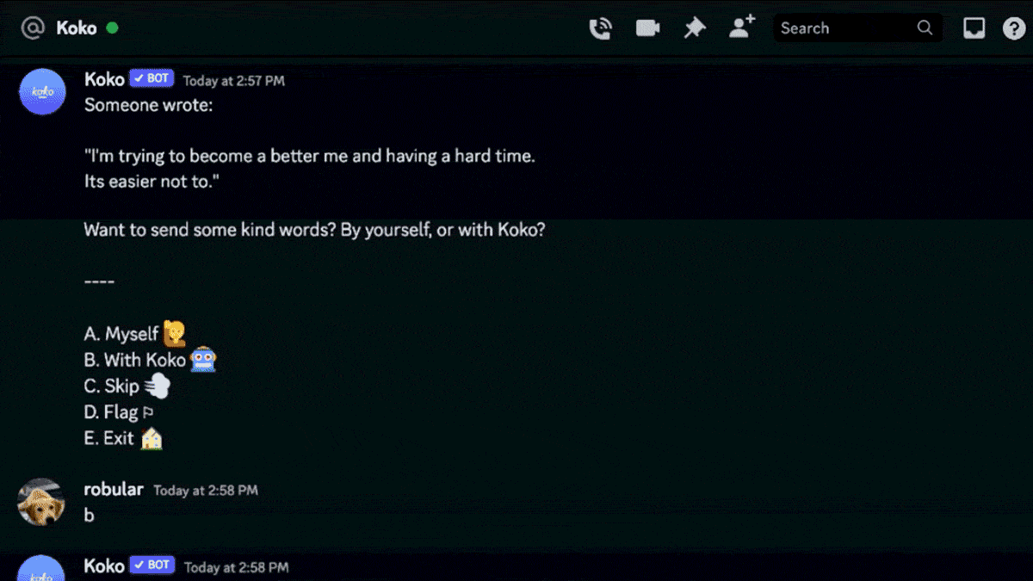Screen dimensions: 1033x581
Task: Select the 'Today at 2:58 PM' timestamp
Action: 207,490
